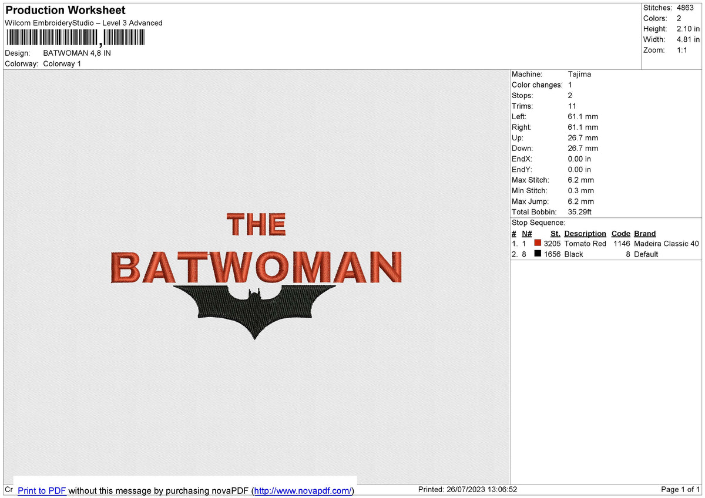Viewport: 705px width, 498px height.
Task: Click the Black description text
Action: click(573, 254)
